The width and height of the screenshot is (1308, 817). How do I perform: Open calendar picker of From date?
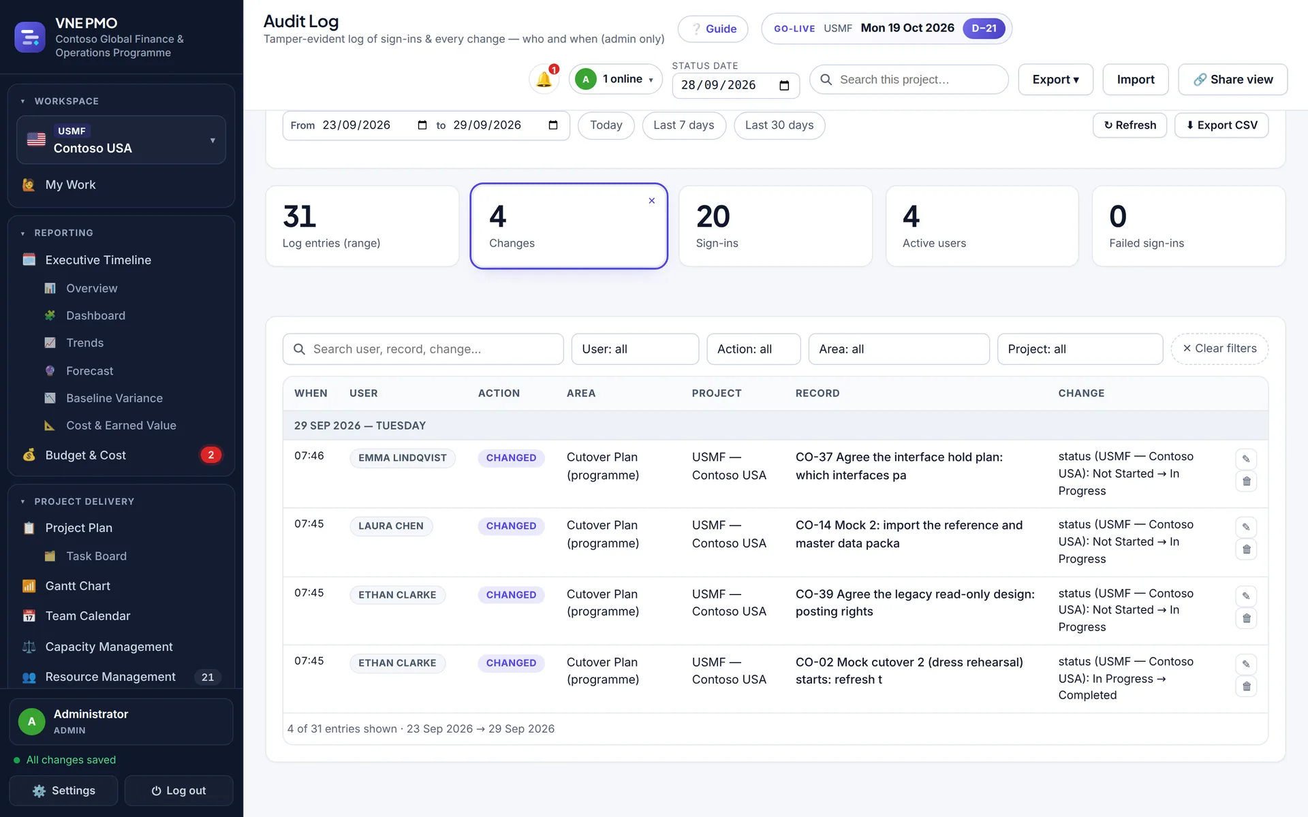pyautogui.click(x=422, y=125)
